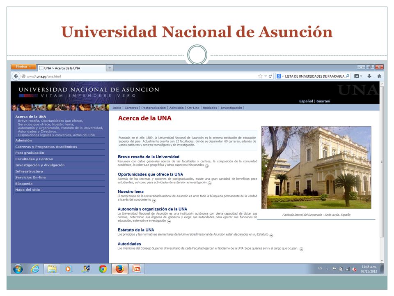Open 'Carreras y Programas Académicos' sidebar link
Image resolution: width=394 pixels, height=296 pixels.
click(x=46, y=147)
